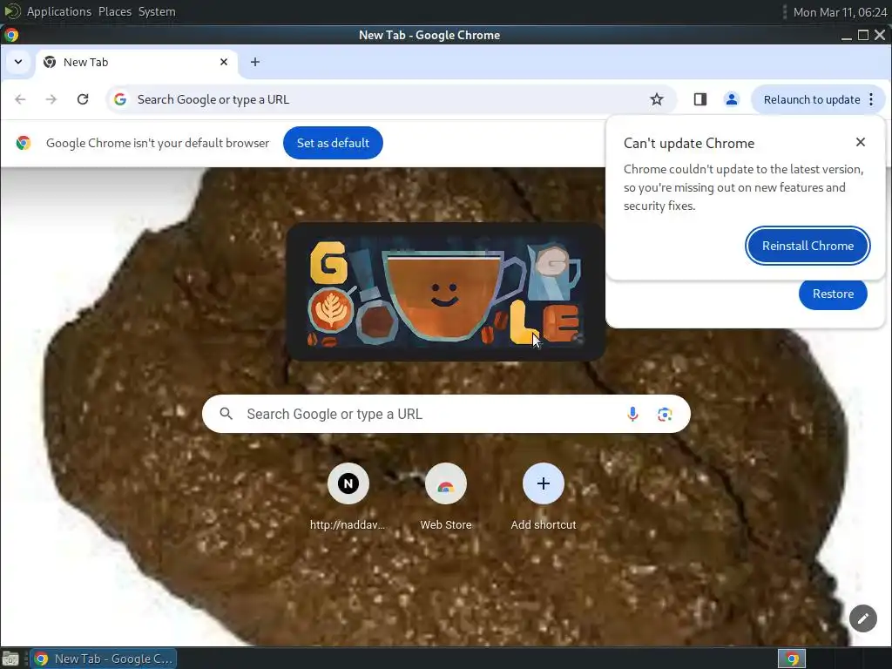Image resolution: width=892 pixels, height=669 pixels.
Task: Click the browser back arrow
Action: coord(21,99)
